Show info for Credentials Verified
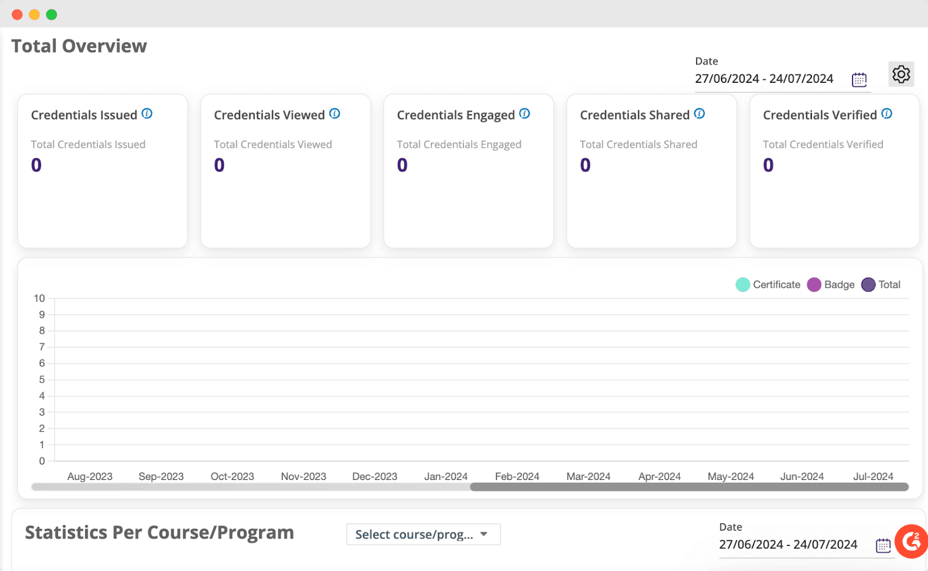 (887, 114)
